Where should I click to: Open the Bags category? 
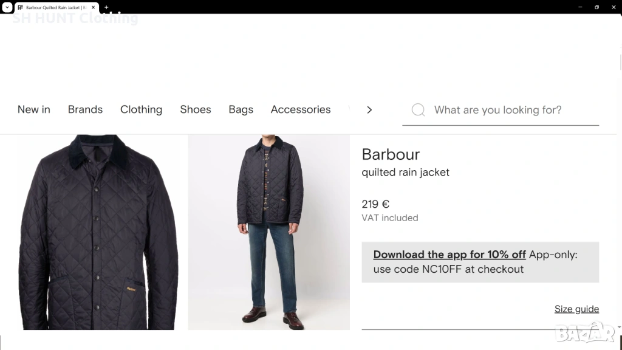[x=241, y=109]
